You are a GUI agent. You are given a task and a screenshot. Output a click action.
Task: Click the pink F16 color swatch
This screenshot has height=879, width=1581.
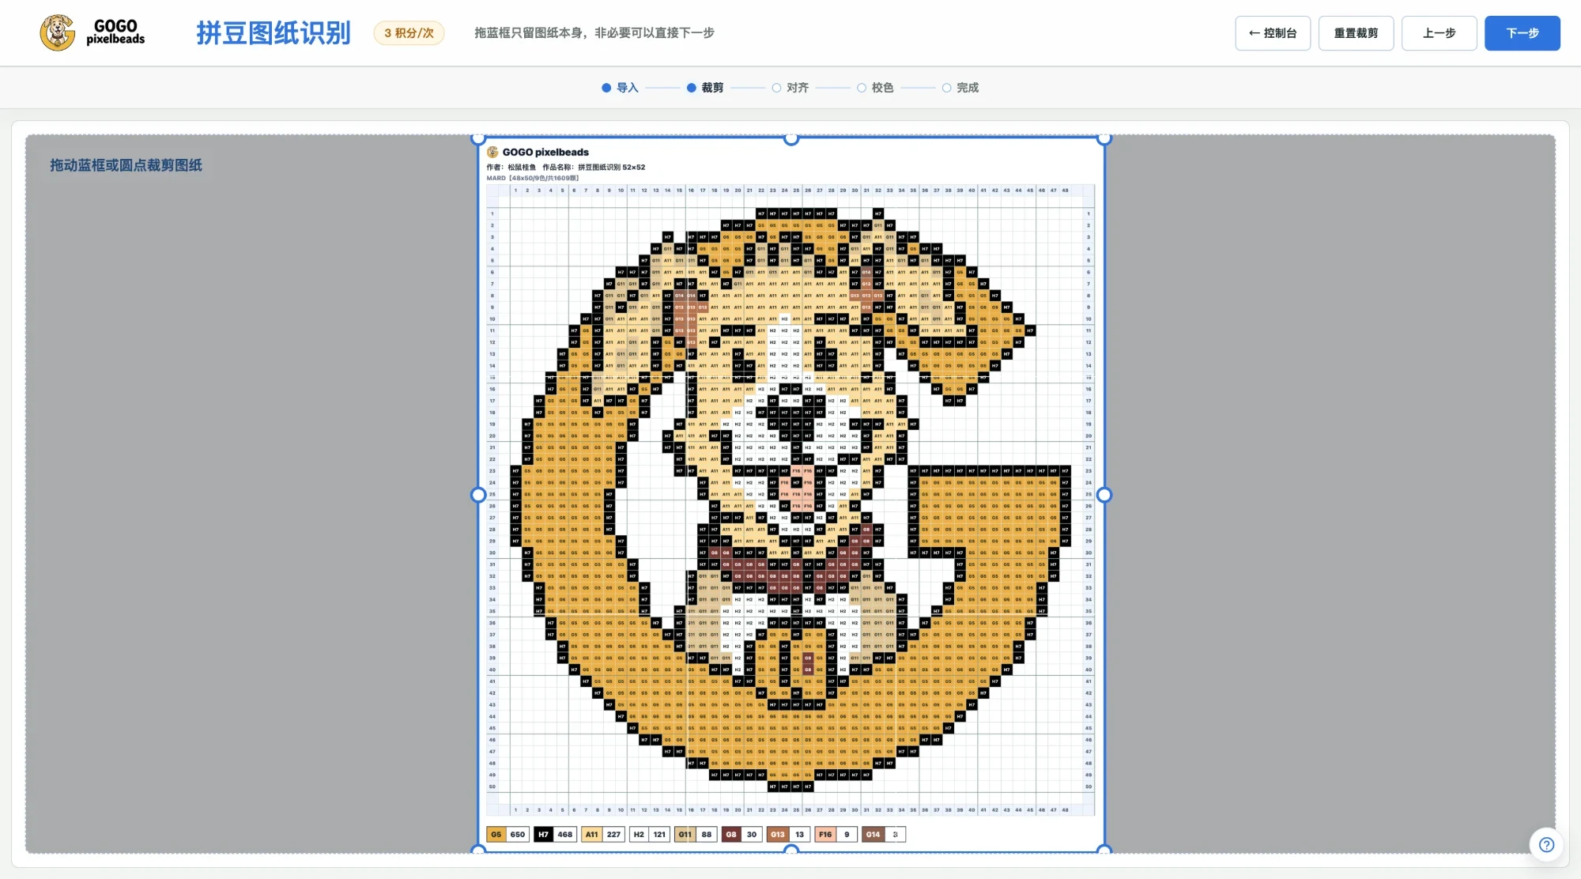[x=825, y=834]
